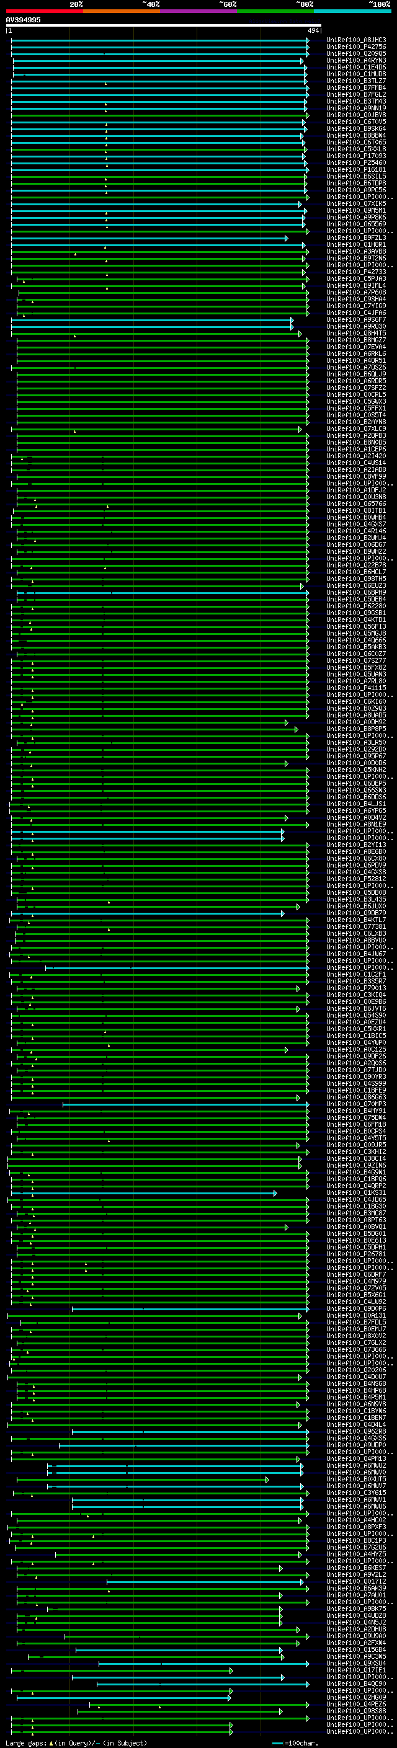397x1748 pixels.
Task: Click the UniRef100_Q7SFZ2 label
Action: (356, 388)
